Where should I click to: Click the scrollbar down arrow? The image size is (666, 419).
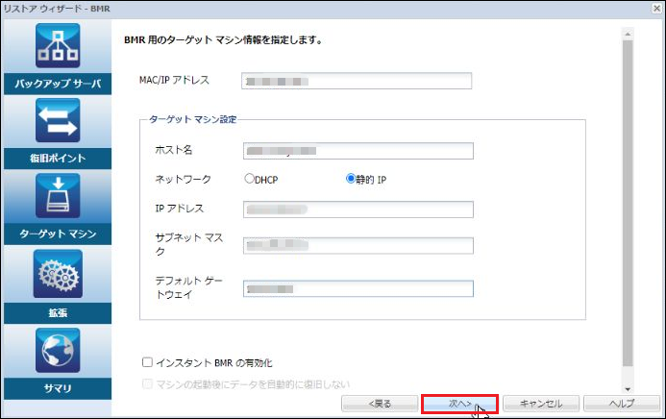[x=628, y=389]
